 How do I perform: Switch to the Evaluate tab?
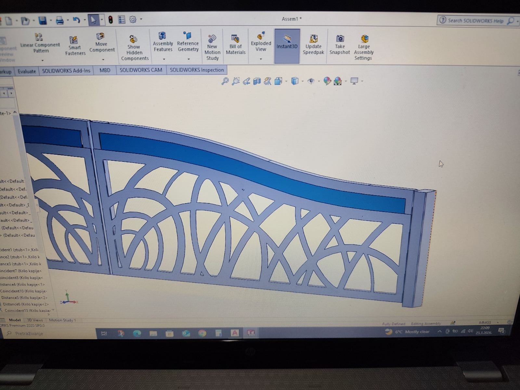pos(27,71)
